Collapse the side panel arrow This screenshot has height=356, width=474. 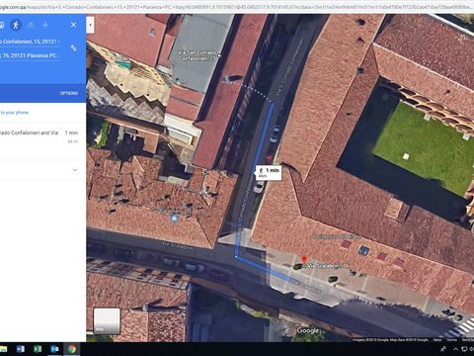pos(90,25)
